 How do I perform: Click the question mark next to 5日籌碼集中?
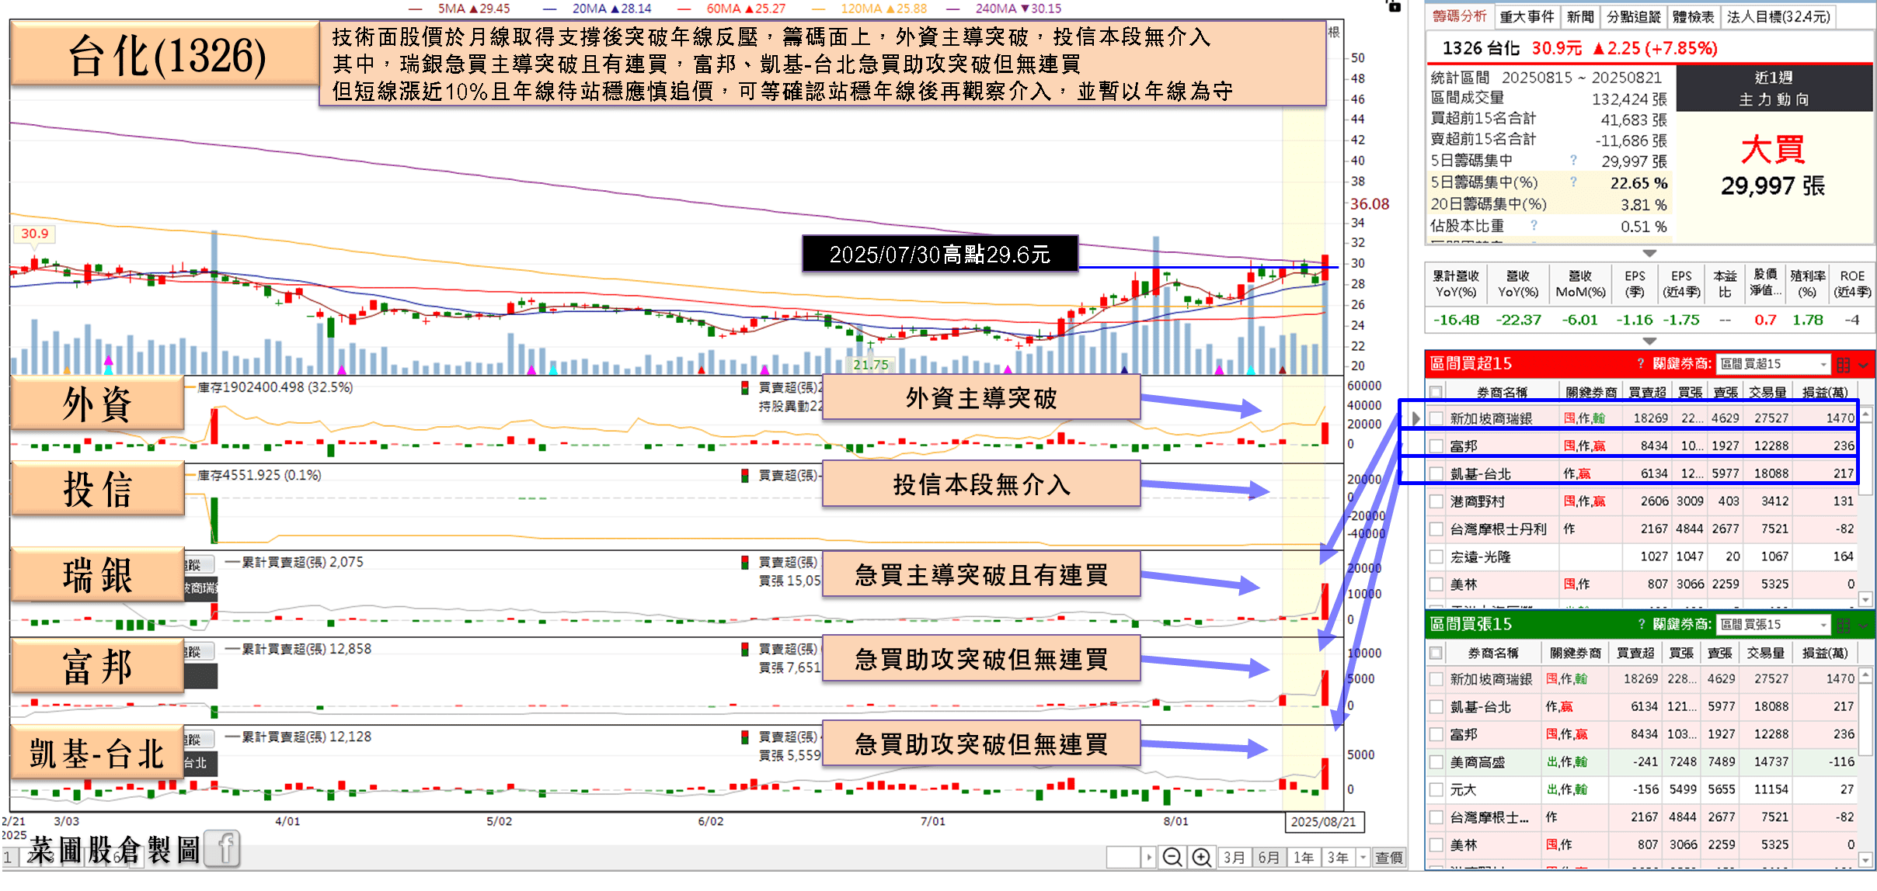click(1573, 161)
